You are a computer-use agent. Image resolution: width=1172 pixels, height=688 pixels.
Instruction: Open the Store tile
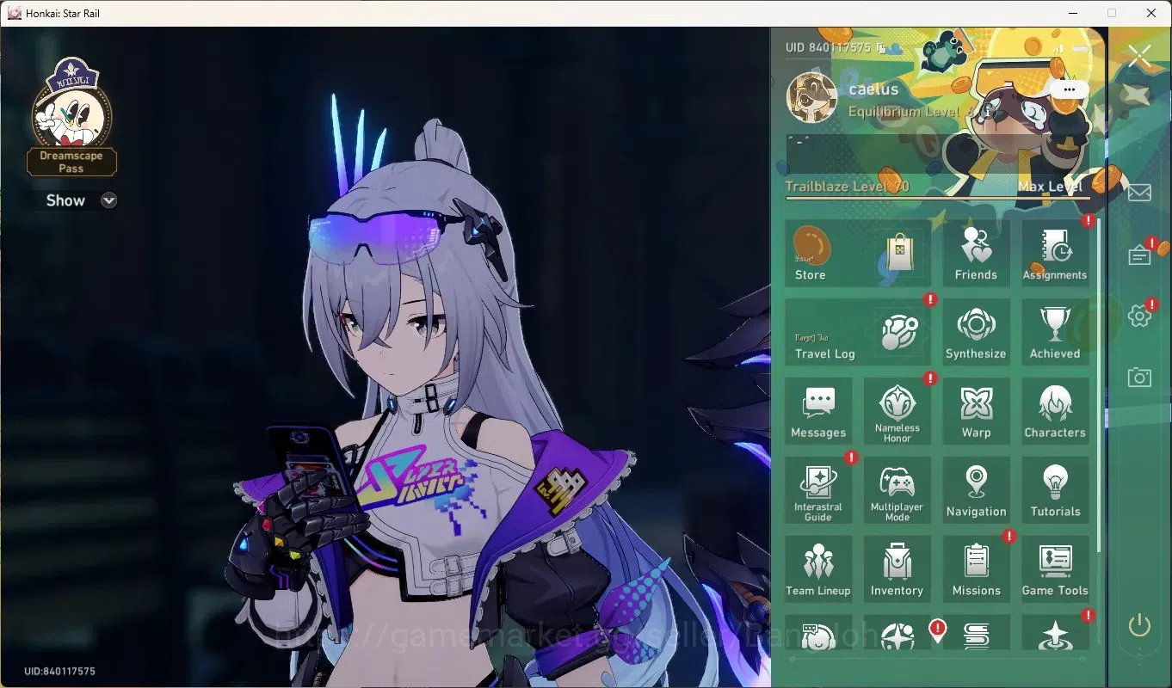pos(857,253)
